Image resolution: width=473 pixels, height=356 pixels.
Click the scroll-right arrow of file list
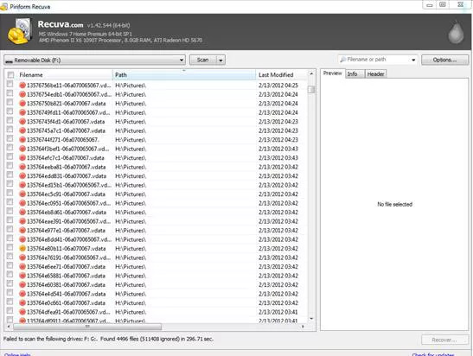click(x=303, y=327)
